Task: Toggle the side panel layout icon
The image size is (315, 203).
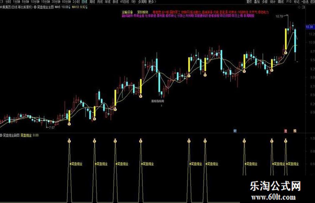Action: [x=303, y=7]
